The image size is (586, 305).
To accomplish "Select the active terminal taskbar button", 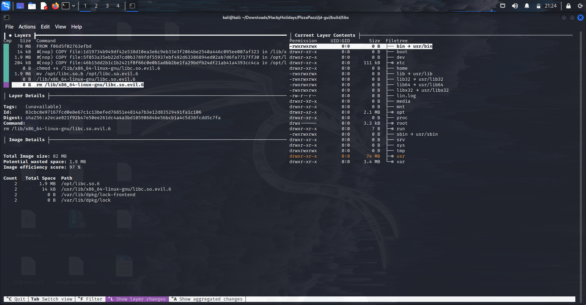I will coord(132,6).
